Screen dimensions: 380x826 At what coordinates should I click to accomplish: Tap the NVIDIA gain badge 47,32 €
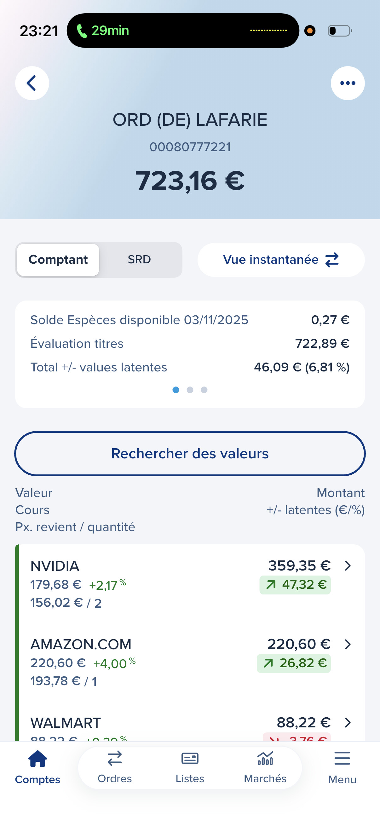tap(295, 585)
